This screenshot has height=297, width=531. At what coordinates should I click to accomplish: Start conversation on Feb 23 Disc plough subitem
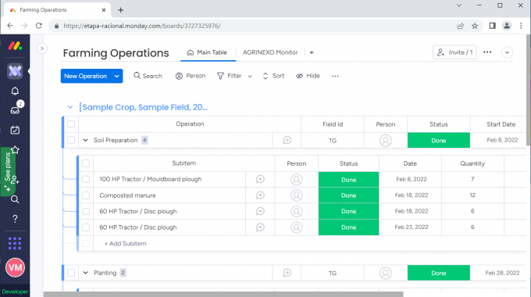click(260, 227)
